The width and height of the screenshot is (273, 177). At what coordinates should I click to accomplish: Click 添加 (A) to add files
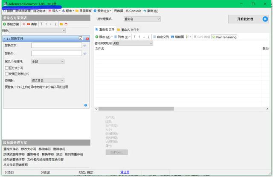[x=104, y=37]
